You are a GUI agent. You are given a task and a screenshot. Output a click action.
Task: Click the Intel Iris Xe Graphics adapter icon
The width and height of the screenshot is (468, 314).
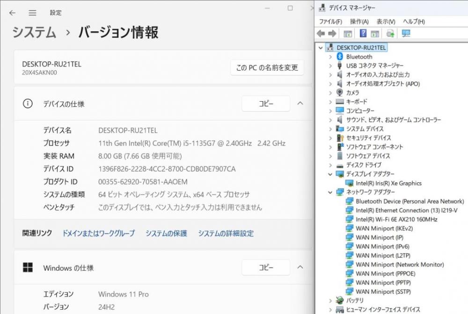pos(349,183)
